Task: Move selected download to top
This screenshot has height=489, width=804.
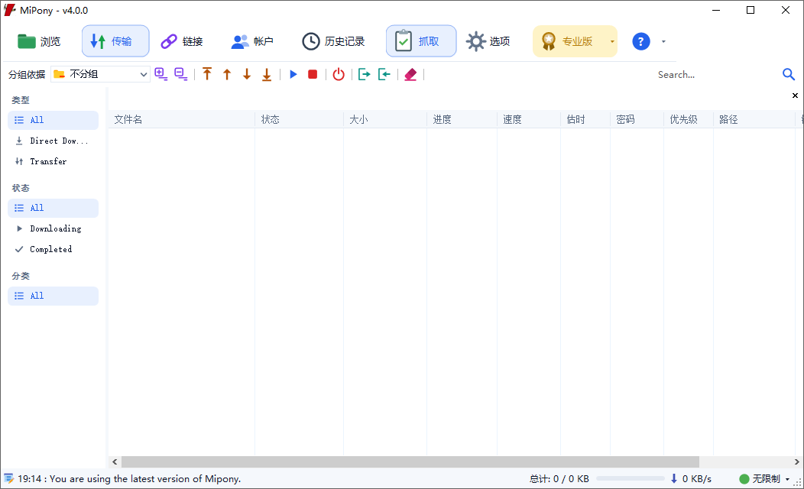Action: (207, 74)
